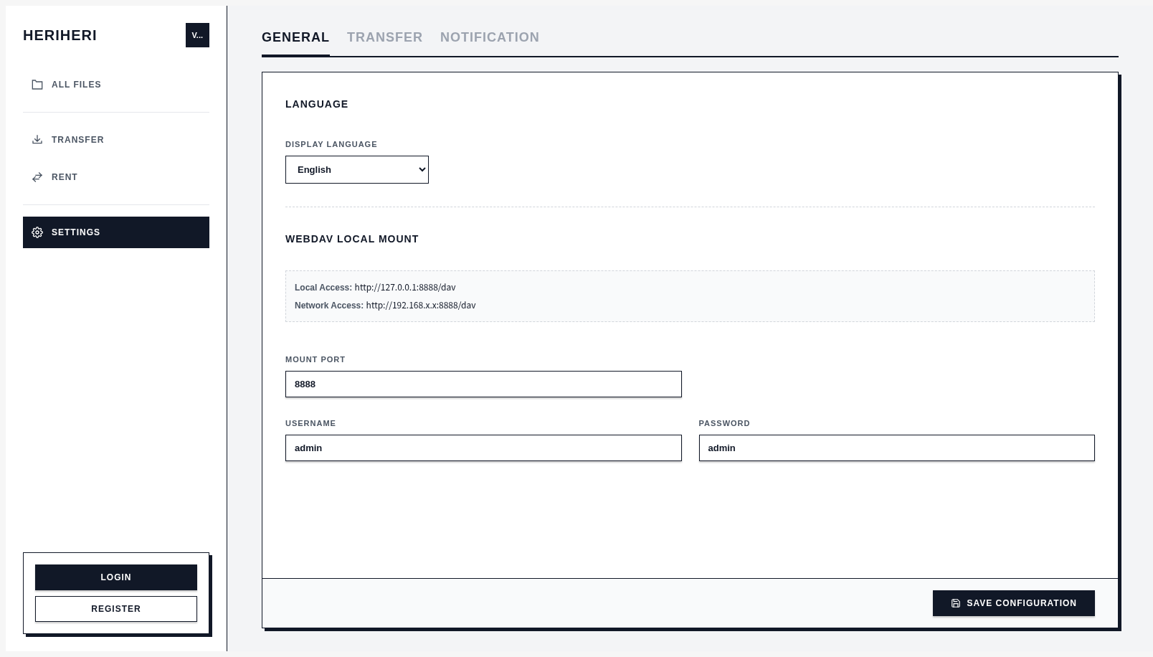Click the Settings gear icon
Screen dimensions: 1153x657
point(37,232)
